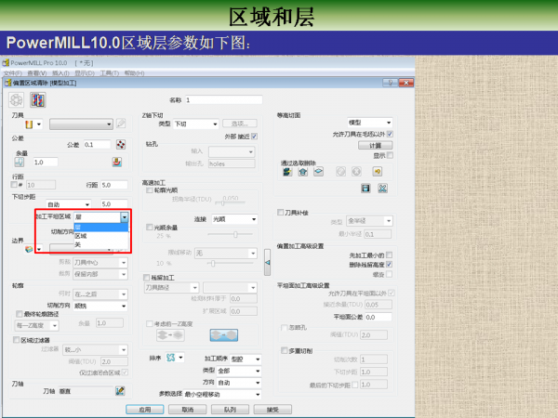Open the 参数选择 最小空程移动 dropdown
This screenshot has width=558, height=418.
[222, 394]
